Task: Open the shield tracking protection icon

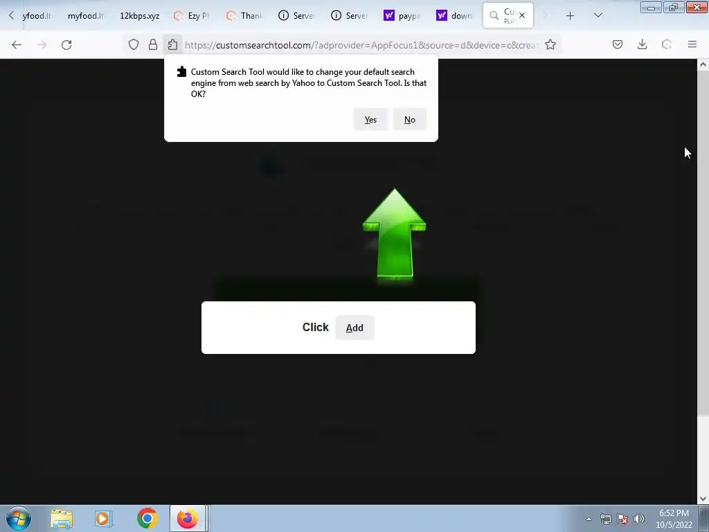Action: coord(134,44)
